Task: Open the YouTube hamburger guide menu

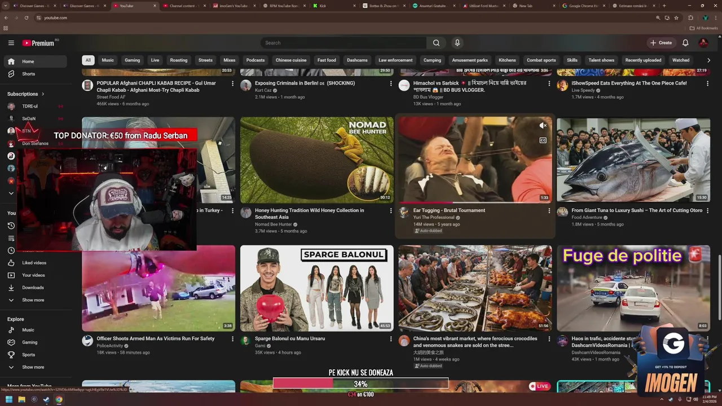Action: click(11, 43)
